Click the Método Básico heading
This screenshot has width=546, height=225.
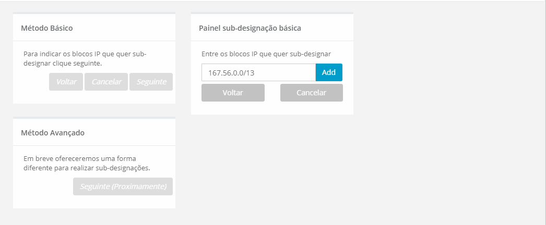[46, 28]
